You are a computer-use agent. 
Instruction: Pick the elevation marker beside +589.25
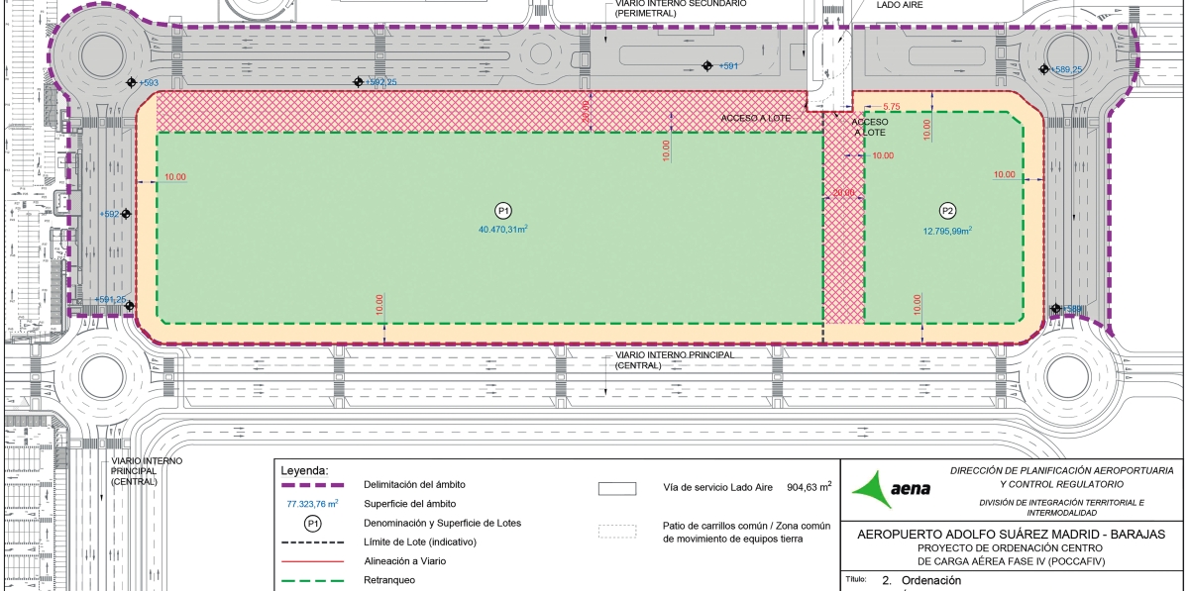pyautogui.click(x=1043, y=69)
